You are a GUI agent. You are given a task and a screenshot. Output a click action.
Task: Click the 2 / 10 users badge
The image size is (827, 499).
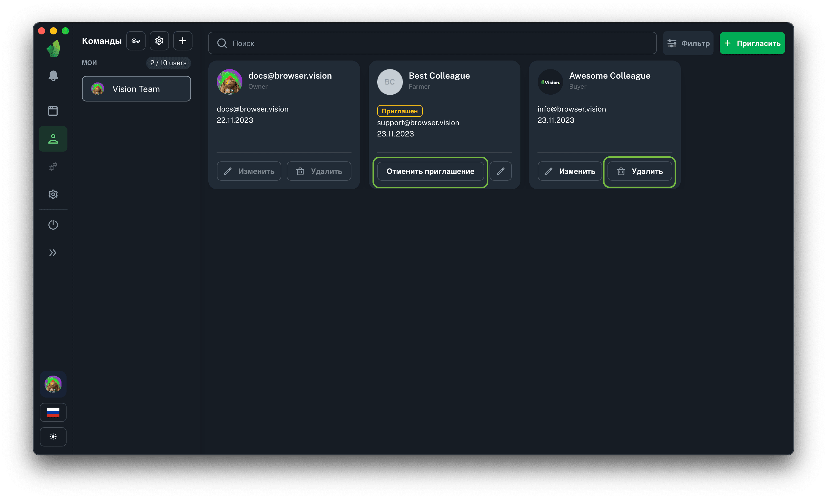pos(168,63)
